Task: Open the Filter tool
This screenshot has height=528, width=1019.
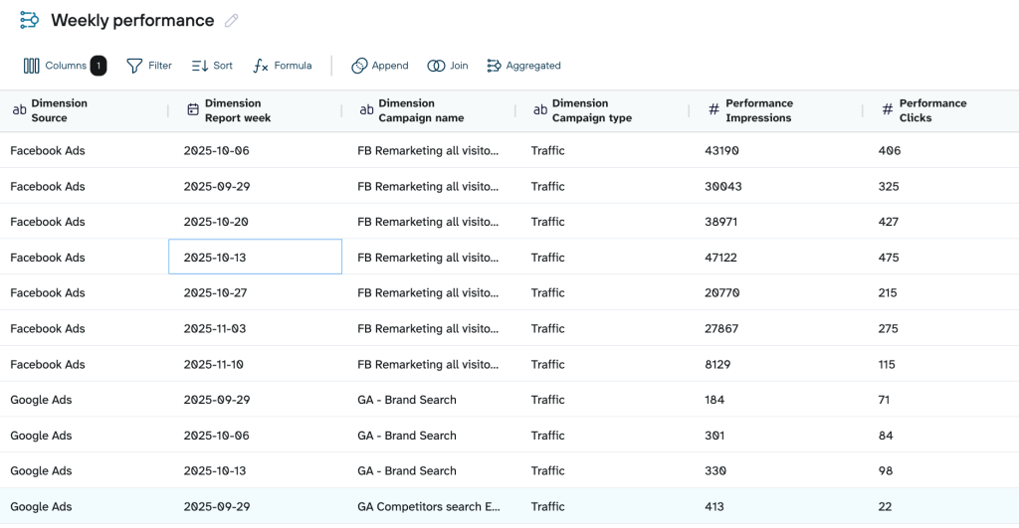Action: [149, 66]
